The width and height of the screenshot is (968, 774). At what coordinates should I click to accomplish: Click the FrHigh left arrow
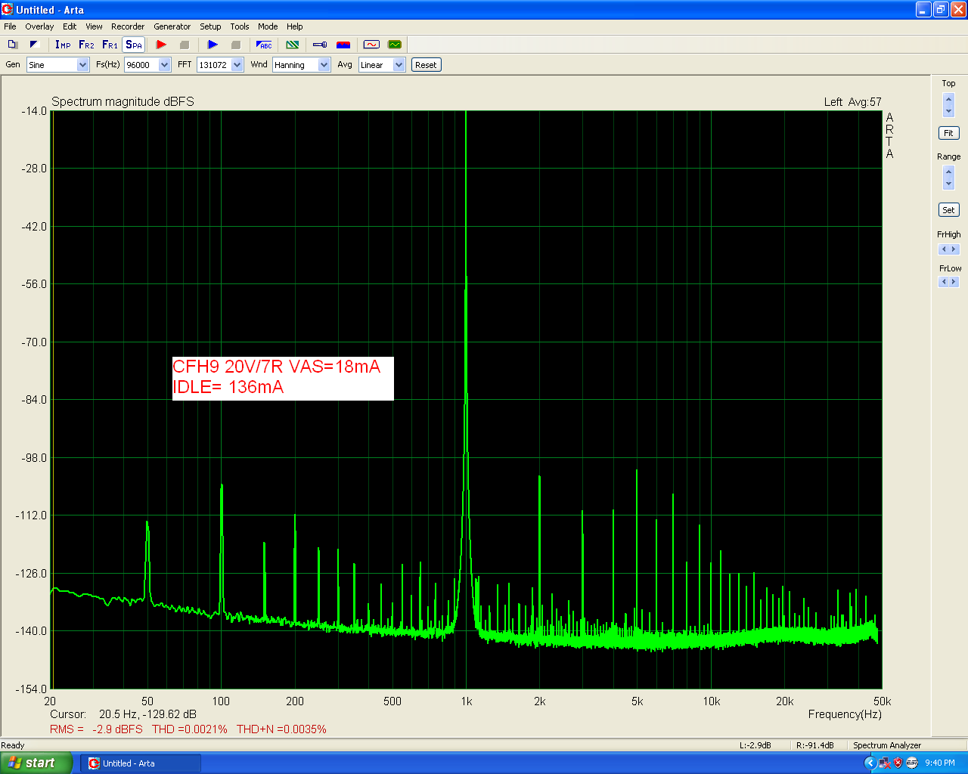[943, 249]
